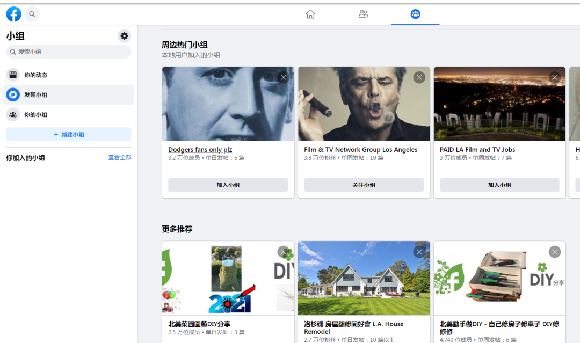580x343 pixels.
Task: Select the 你的动态 feed icon
Action: 12,75
